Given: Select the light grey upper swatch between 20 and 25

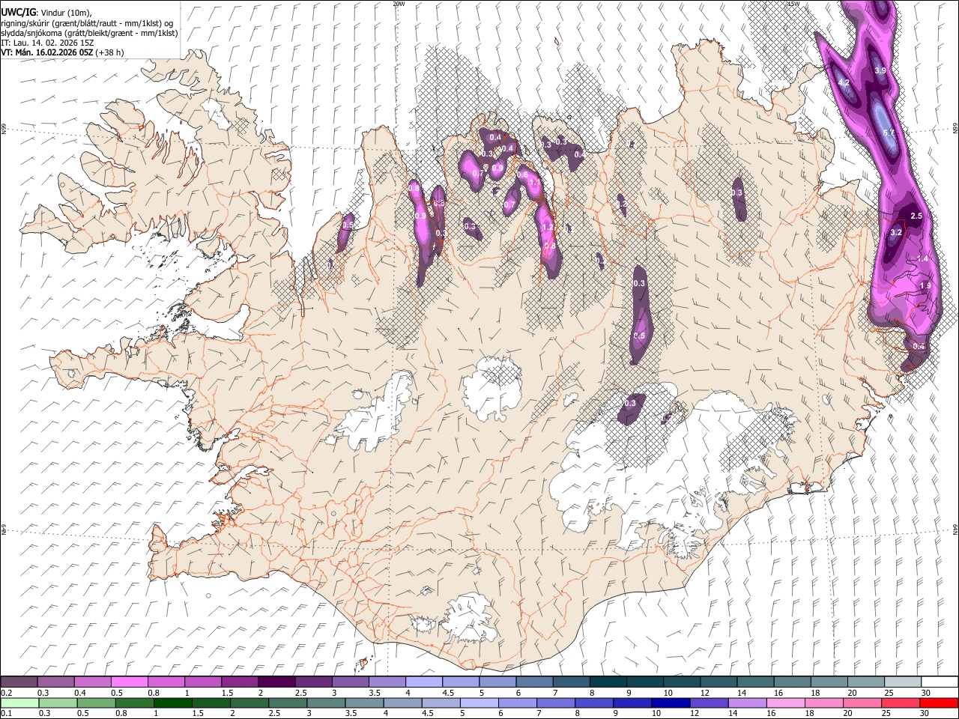Looking at the screenshot, I should tap(865, 682).
